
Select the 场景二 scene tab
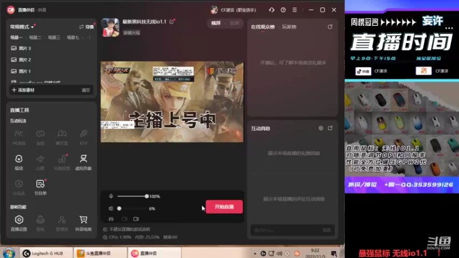pos(35,37)
